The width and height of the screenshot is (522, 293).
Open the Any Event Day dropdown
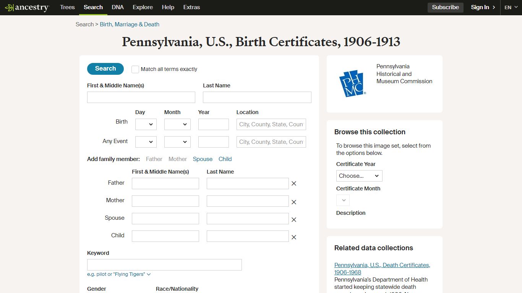click(146, 142)
